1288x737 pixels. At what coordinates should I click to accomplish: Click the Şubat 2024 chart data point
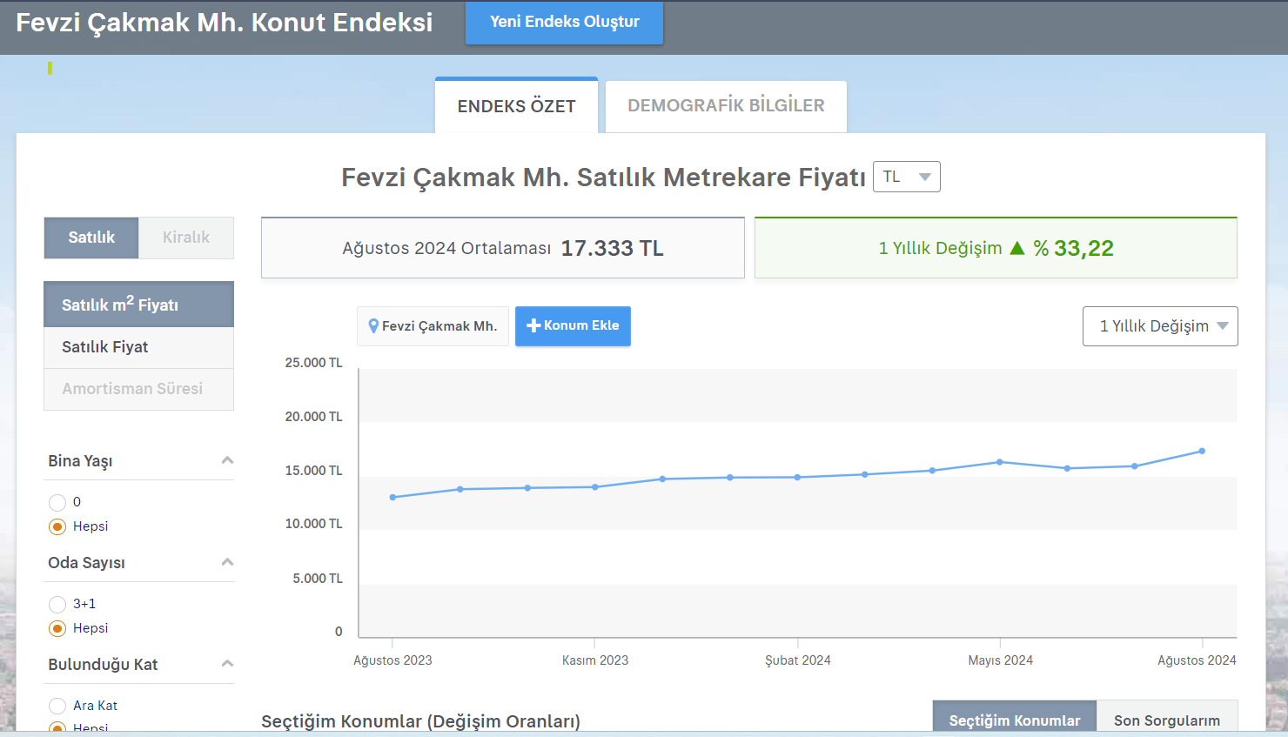tap(797, 477)
